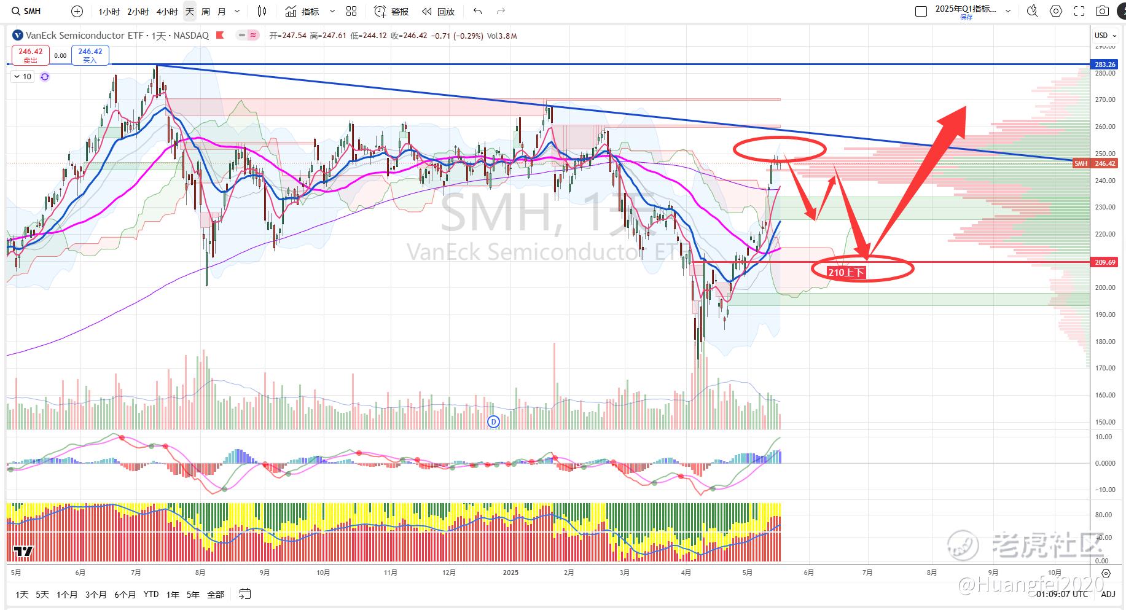Select the 月 (monthly) timeframe
The width and height of the screenshot is (1126, 610).
tap(221, 12)
